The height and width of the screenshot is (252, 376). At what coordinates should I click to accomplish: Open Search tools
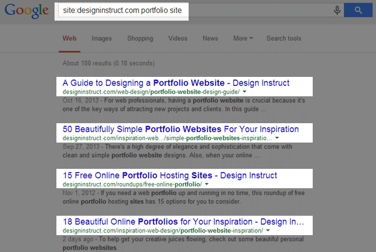284,39
